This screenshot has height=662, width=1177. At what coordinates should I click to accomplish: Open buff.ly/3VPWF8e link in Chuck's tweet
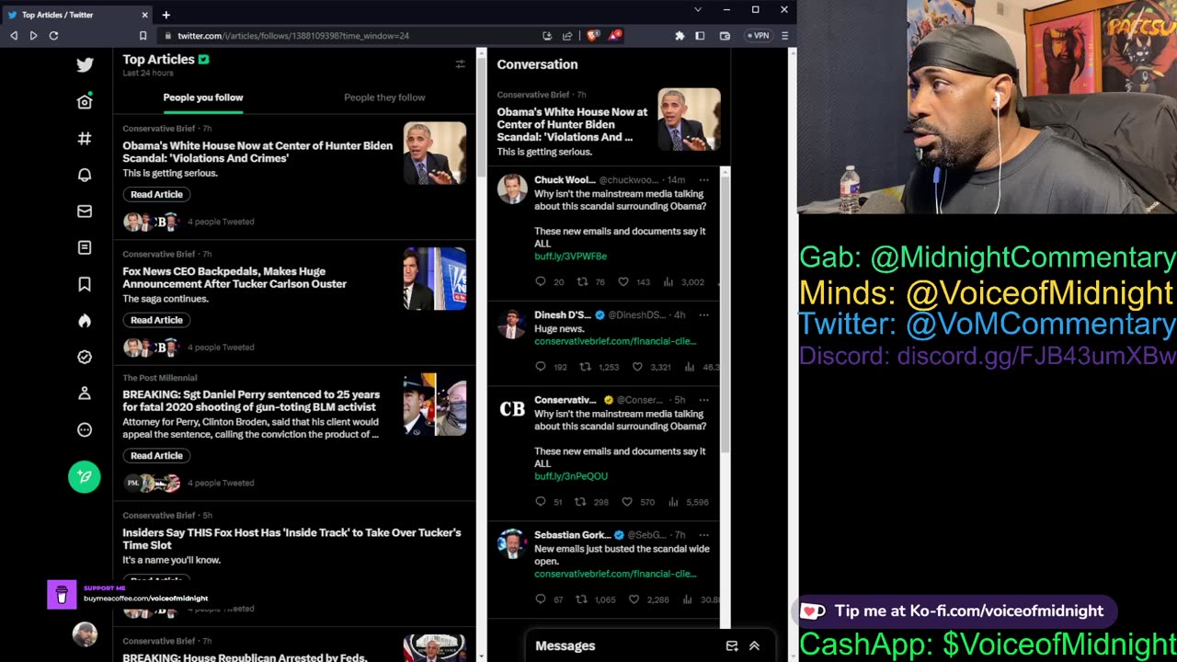click(x=570, y=257)
